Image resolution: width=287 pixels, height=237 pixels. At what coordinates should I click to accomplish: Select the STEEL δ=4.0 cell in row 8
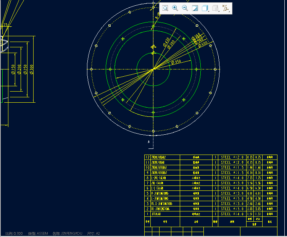point(232,178)
